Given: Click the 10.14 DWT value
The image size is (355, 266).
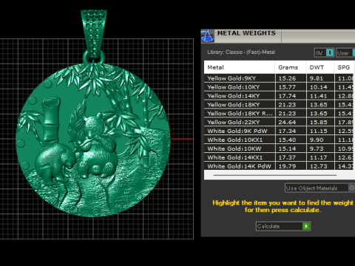Looking at the screenshot, I should [319, 87].
